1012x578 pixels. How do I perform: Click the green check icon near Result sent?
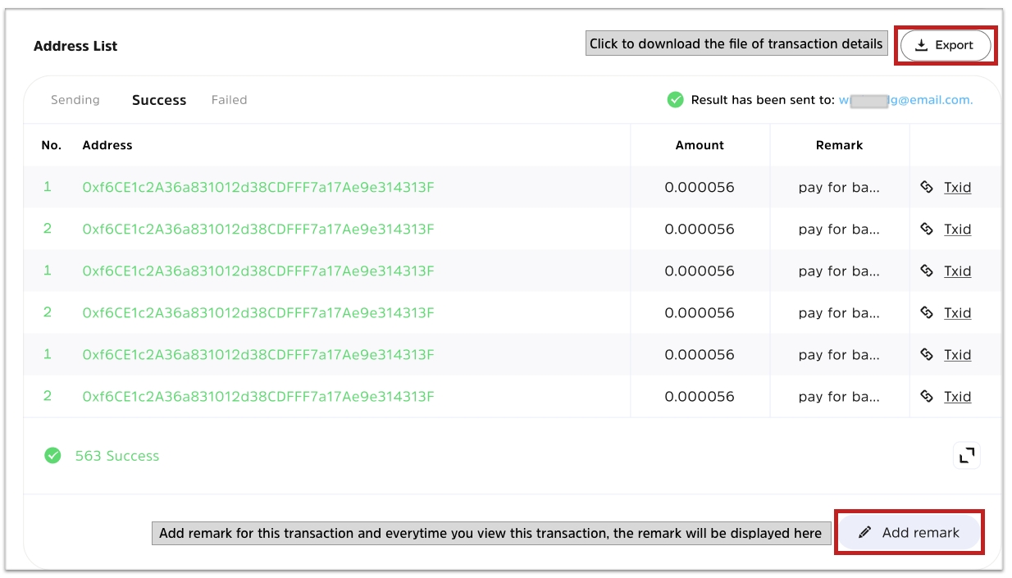coord(675,100)
